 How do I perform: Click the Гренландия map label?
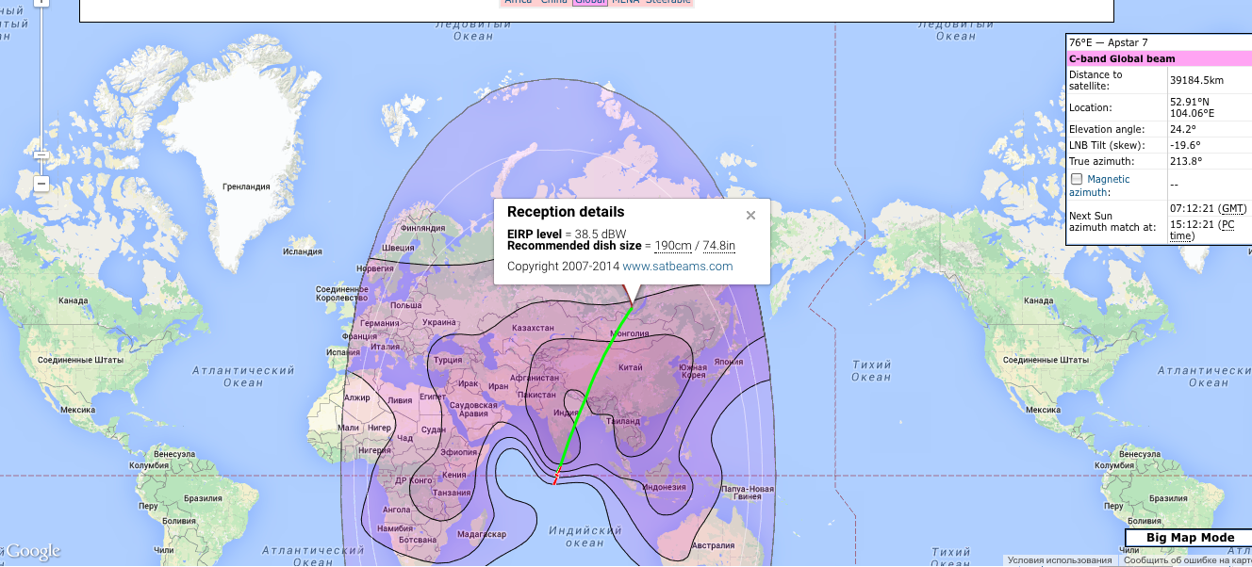(x=246, y=186)
